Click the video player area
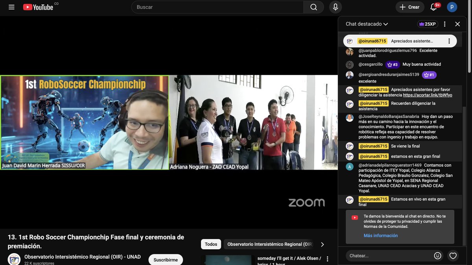 point(169,122)
